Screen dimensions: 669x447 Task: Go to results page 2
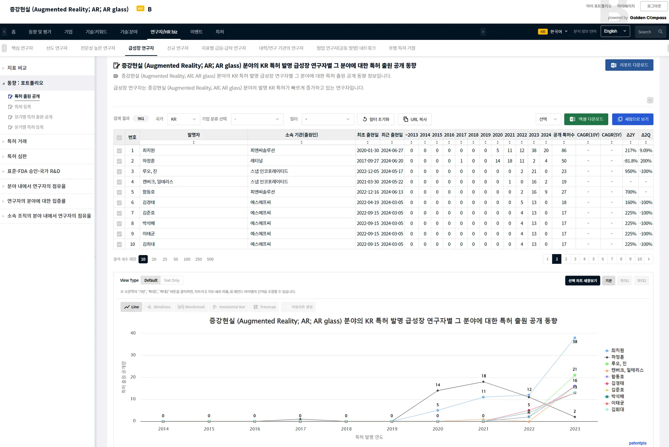(x=566, y=259)
